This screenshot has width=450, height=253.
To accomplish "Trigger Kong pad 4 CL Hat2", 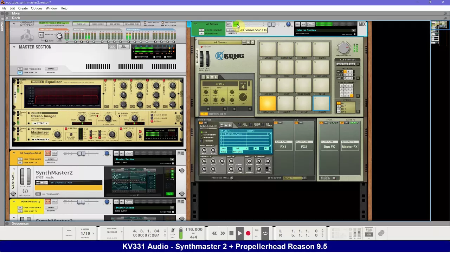I will 322,103.
